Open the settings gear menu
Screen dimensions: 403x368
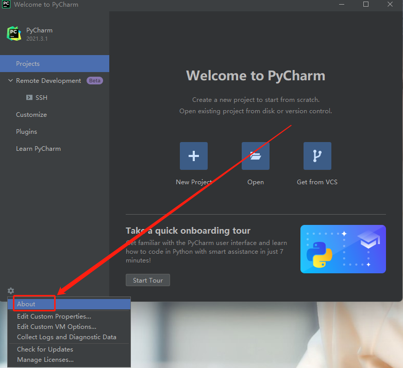tap(11, 290)
